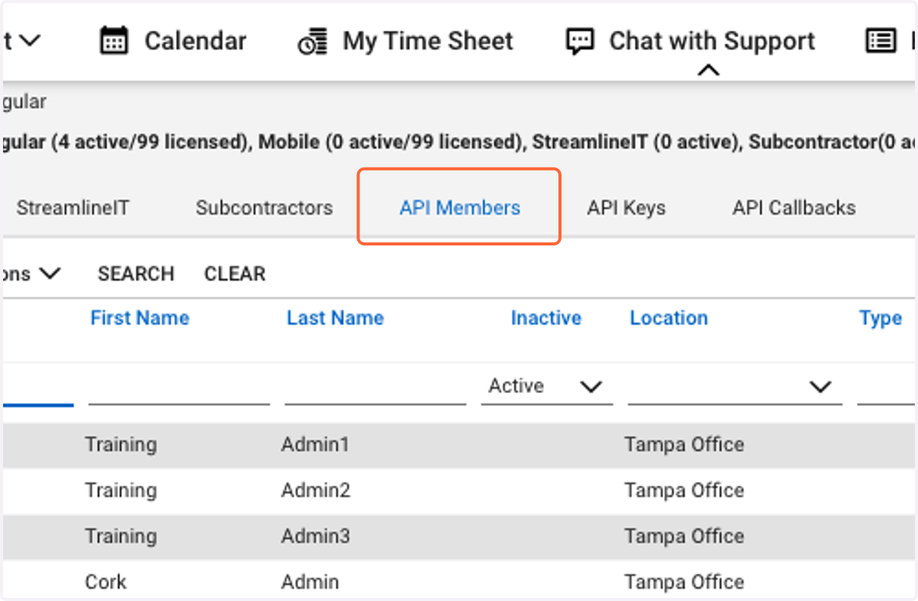Click Admin last name in Cork row

310,582
